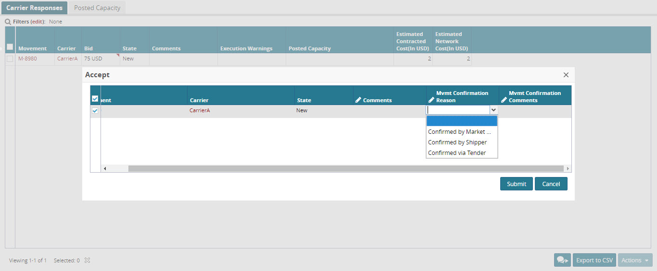
Task: Switch to Posted Capacity tab
Action: point(97,8)
